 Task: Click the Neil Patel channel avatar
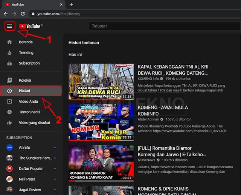(x=9, y=179)
